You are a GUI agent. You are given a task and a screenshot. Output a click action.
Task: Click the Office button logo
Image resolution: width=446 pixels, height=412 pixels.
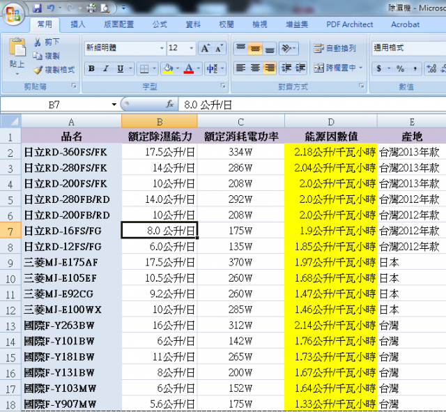pos(13,13)
